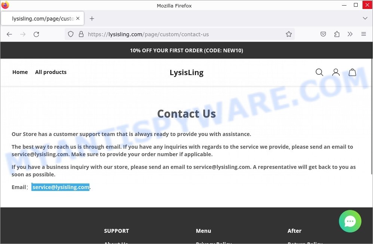This screenshot has width=373, height=244.
Task: Click the forward navigation arrow
Action: click(x=23, y=34)
